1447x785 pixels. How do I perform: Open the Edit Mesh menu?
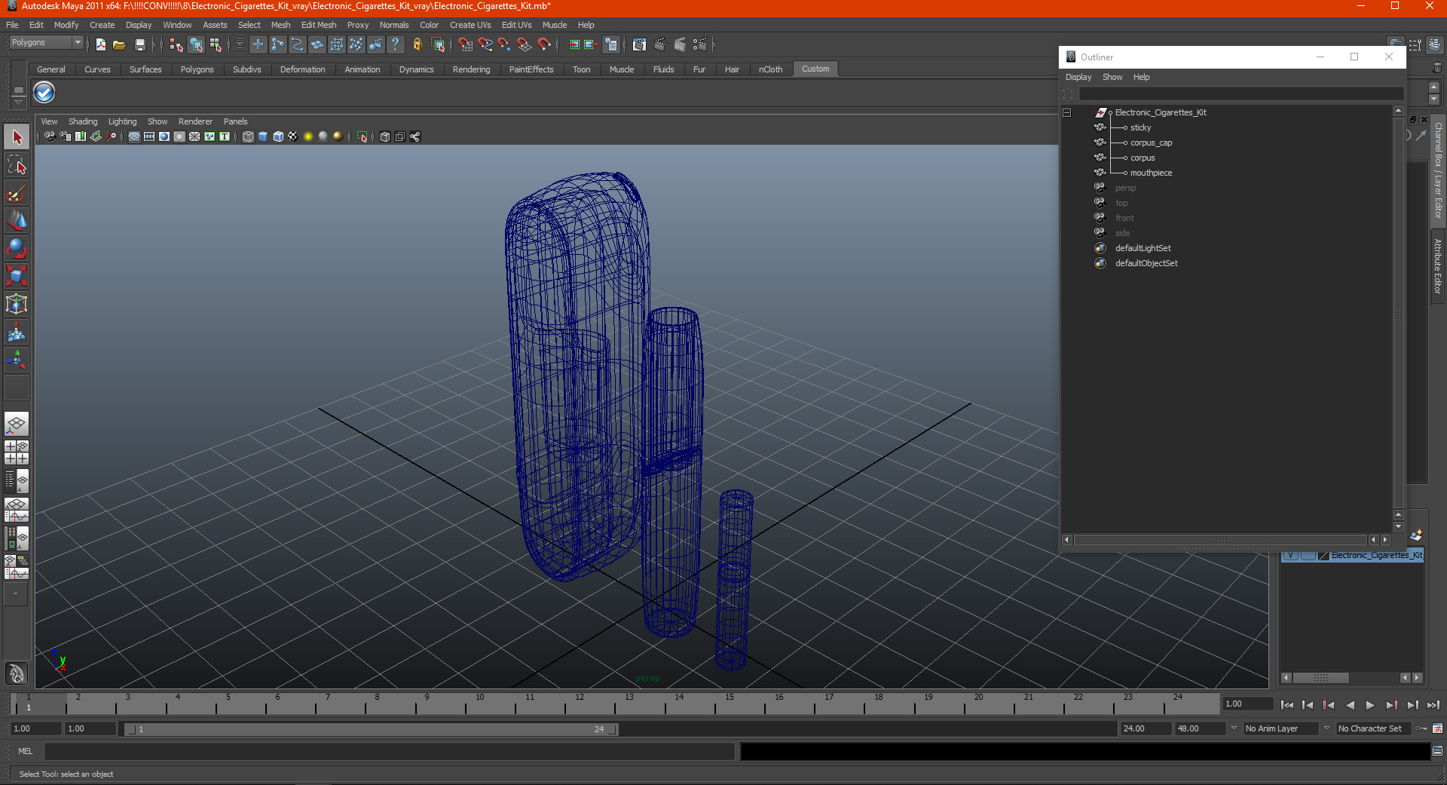coord(319,25)
